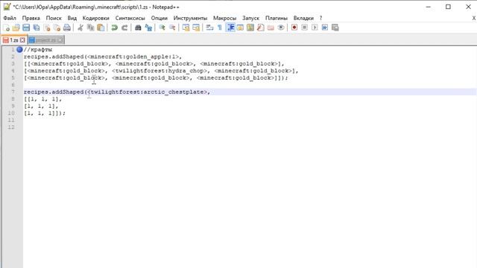Open the ? help menu
Viewport: 477px width, 268px height.
[320, 18]
